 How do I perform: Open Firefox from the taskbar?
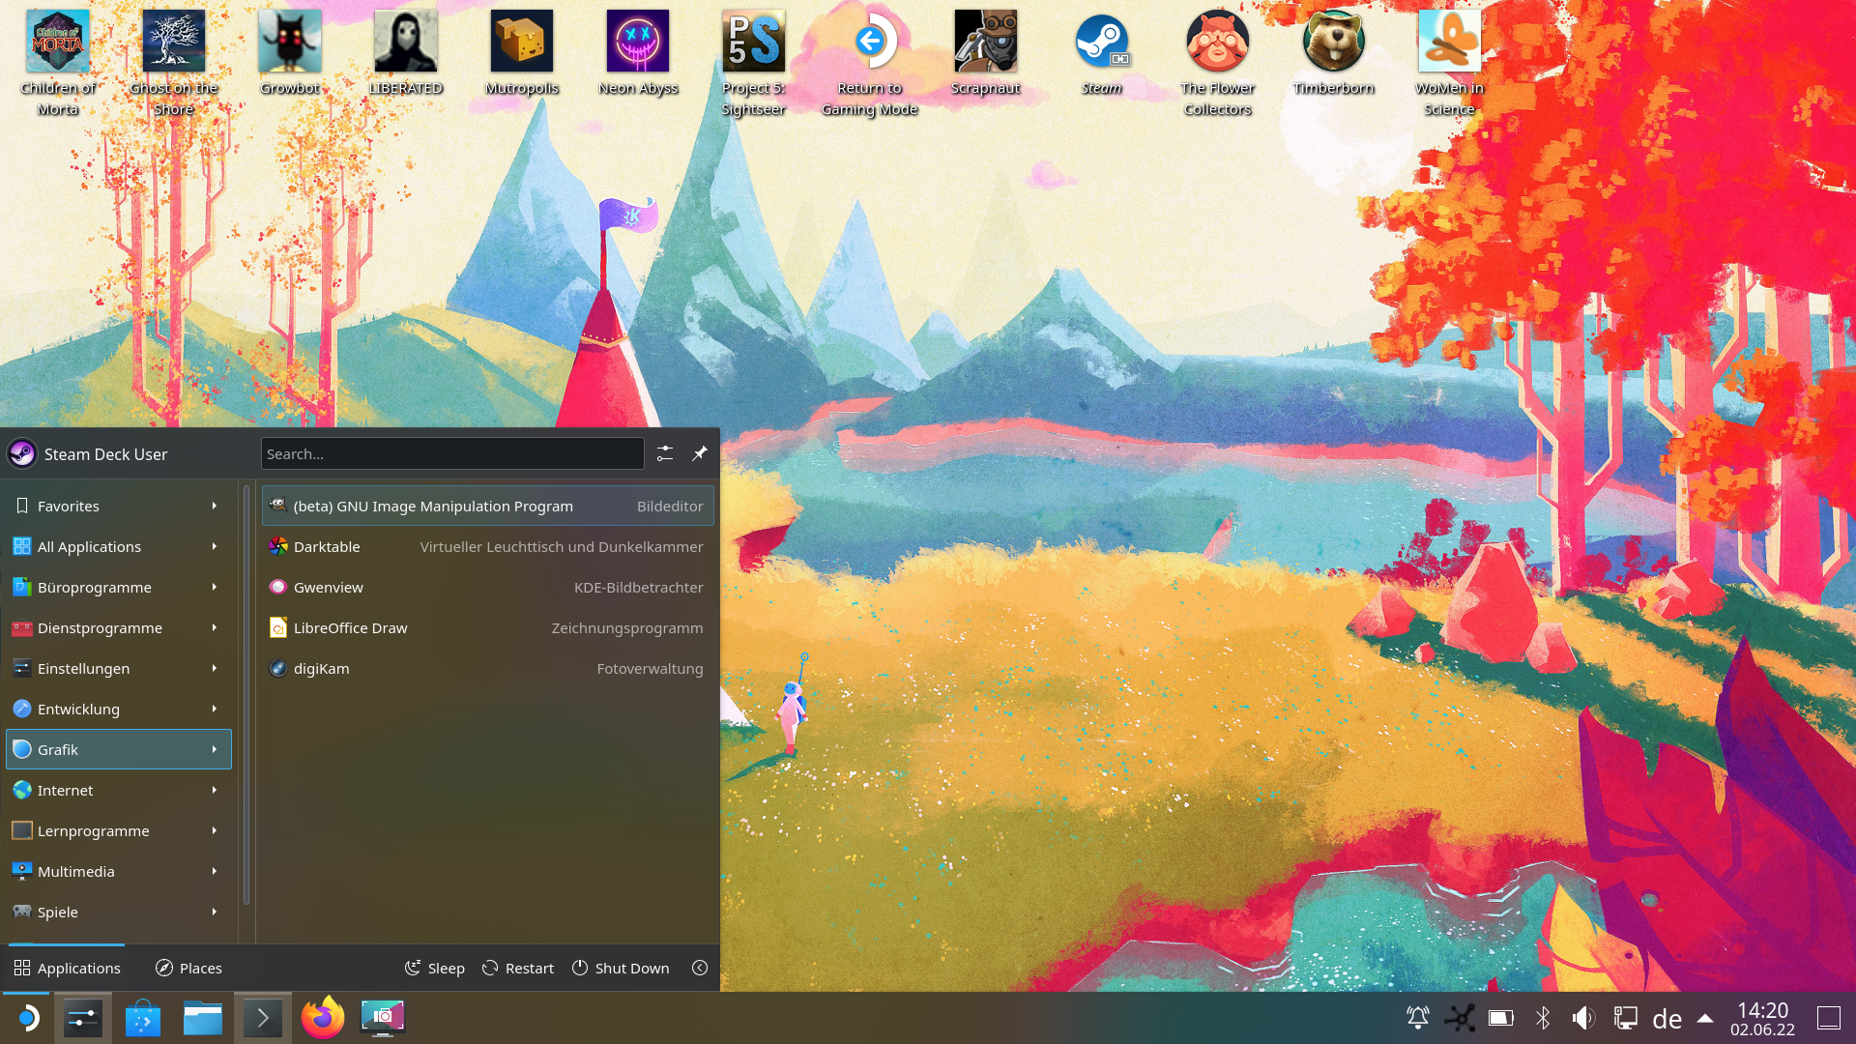tap(322, 1018)
